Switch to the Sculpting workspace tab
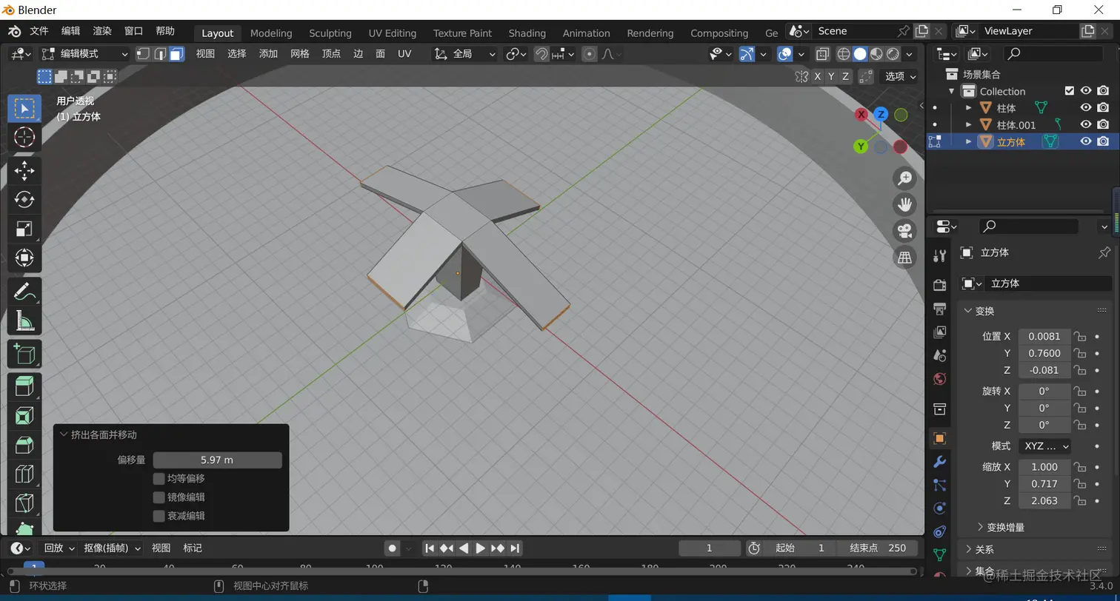 (x=330, y=33)
